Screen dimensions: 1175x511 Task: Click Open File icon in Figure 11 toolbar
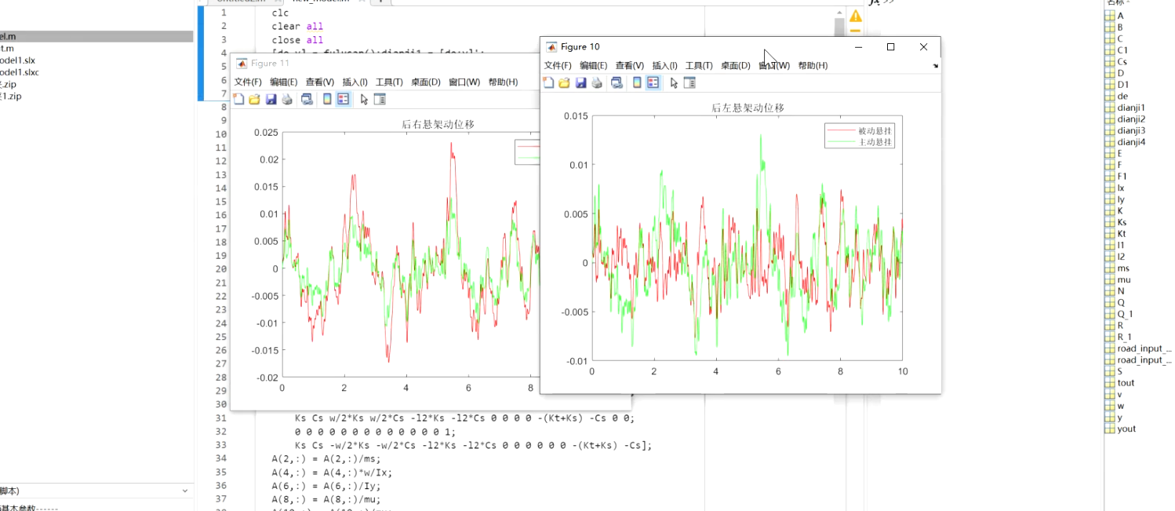tap(254, 100)
